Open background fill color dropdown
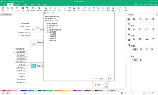Screen dimensions: 158x95 (x=135, y=29)
